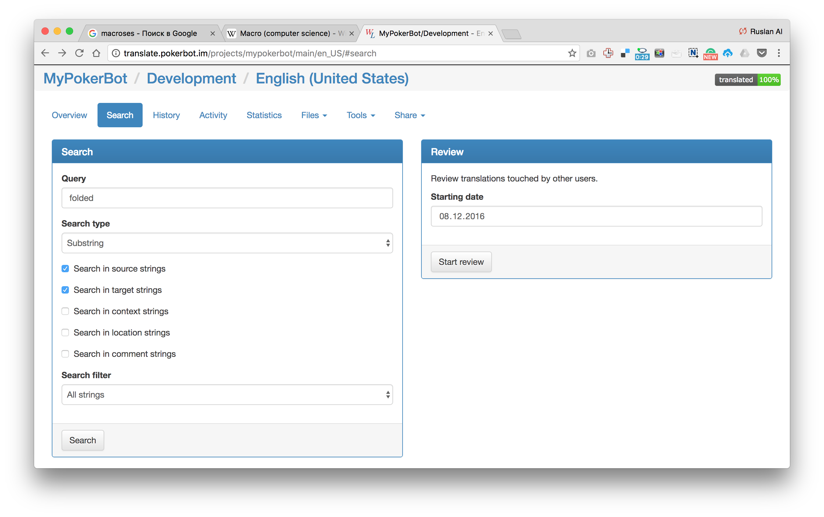
Task: Switch to the History tab
Action: (166, 115)
